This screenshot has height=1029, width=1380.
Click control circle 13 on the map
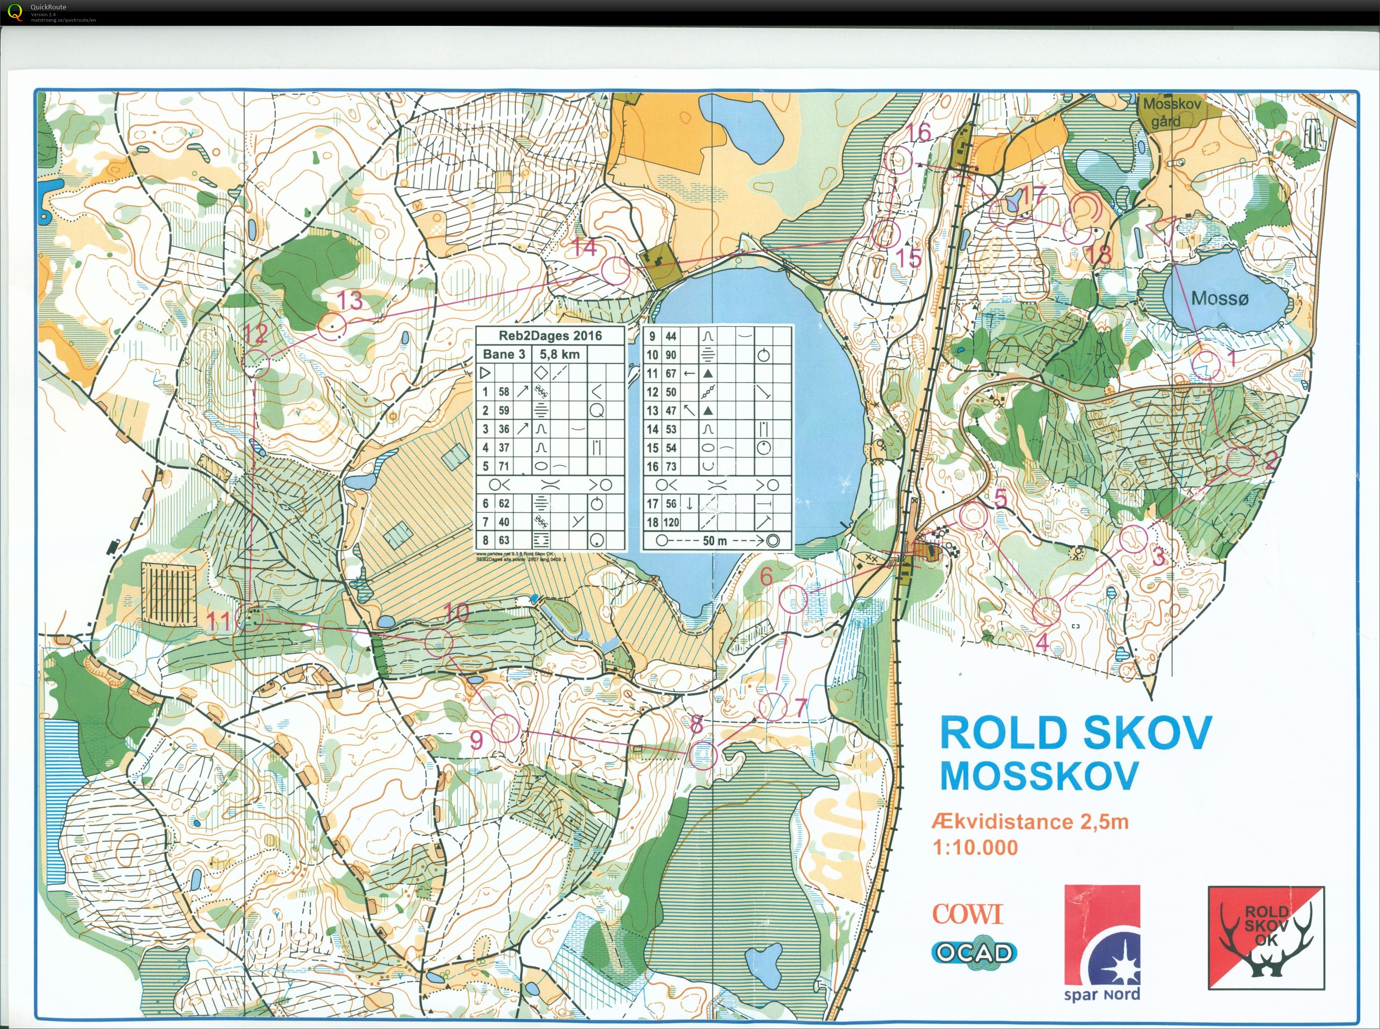pos(332,326)
